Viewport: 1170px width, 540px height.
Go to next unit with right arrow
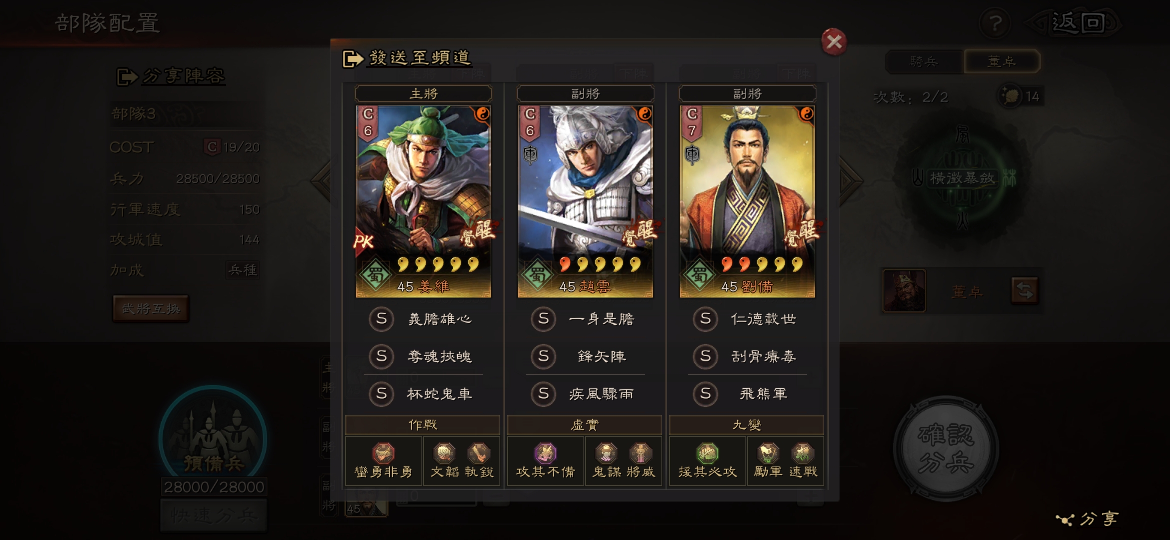pyautogui.click(x=851, y=181)
